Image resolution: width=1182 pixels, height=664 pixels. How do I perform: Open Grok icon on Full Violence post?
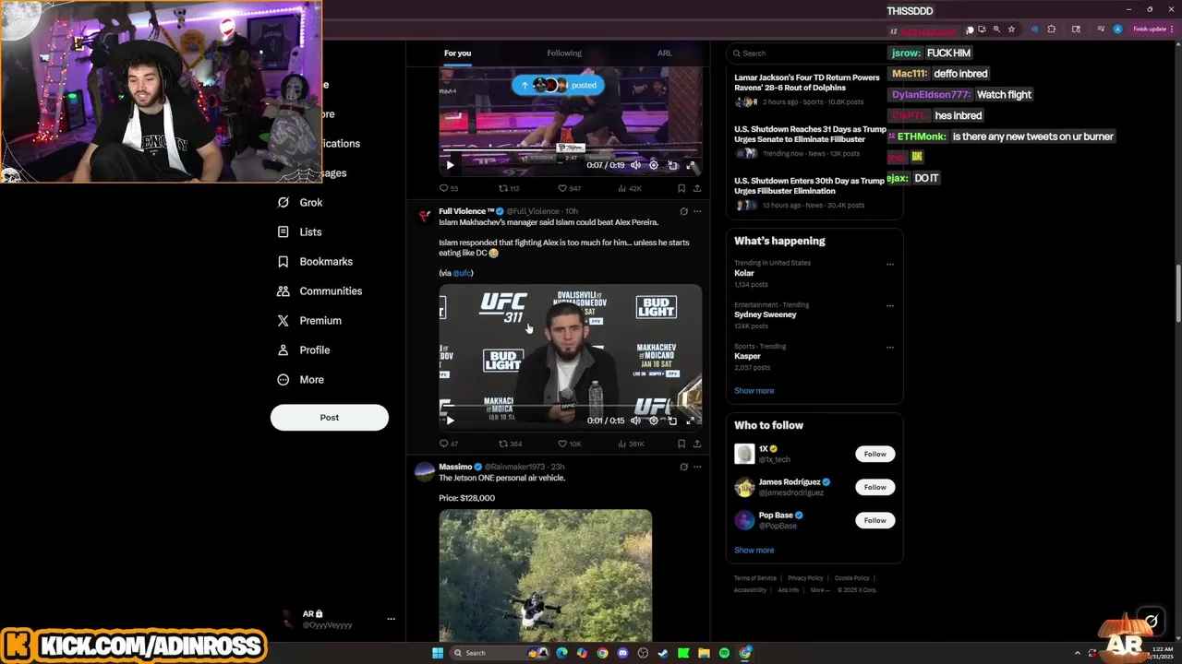pyautogui.click(x=683, y=211)
